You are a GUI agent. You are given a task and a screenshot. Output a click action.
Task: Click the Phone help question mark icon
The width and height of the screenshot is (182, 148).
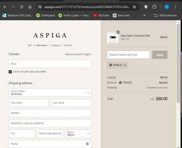(87, 144)
